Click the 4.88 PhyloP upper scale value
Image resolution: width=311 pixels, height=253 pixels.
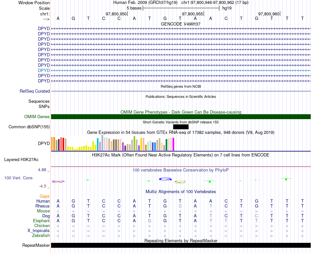point(42,170)
